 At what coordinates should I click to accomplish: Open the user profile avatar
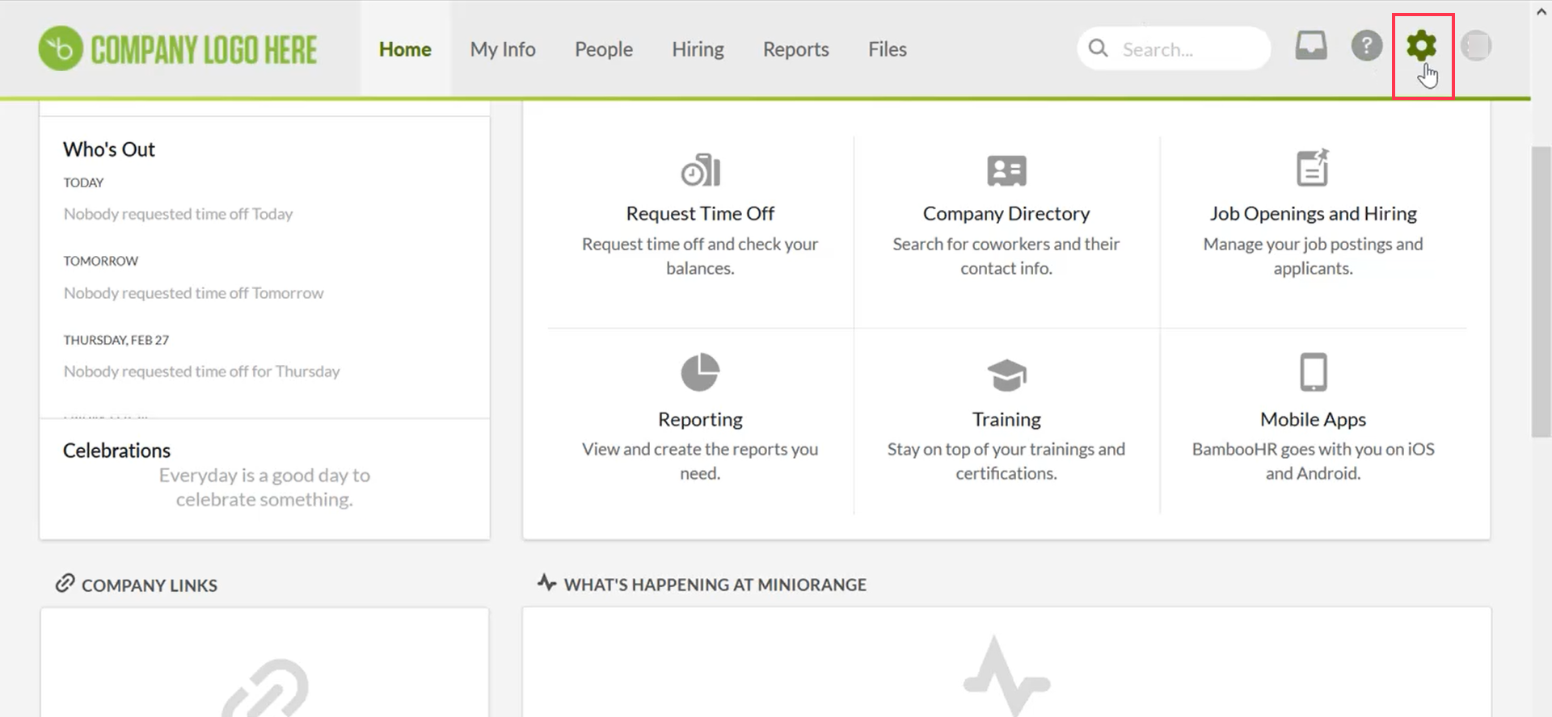[1476, 46]
